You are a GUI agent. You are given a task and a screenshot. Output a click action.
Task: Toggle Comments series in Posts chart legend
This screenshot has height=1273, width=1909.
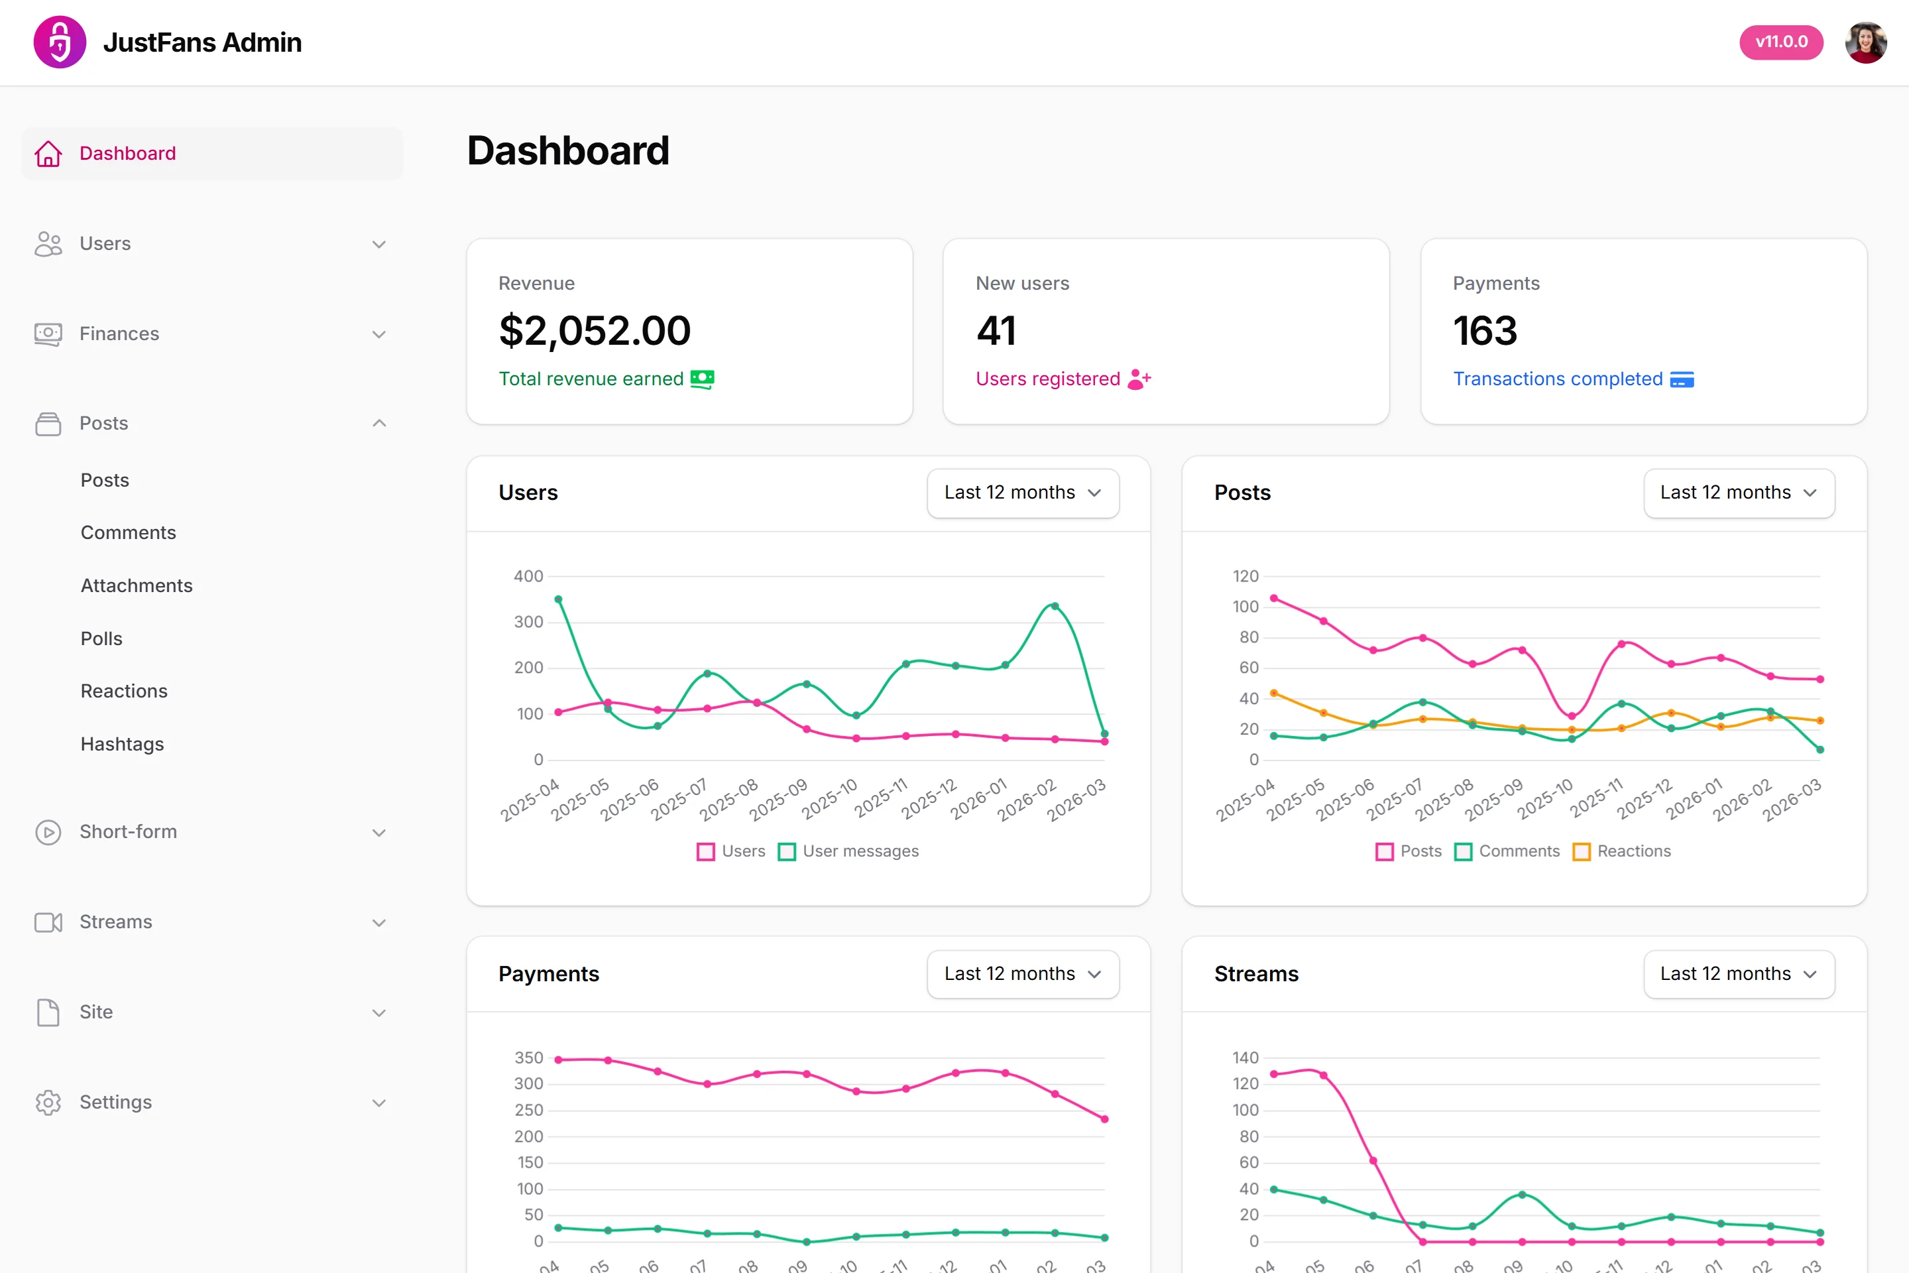click(x=1507, y=851)
